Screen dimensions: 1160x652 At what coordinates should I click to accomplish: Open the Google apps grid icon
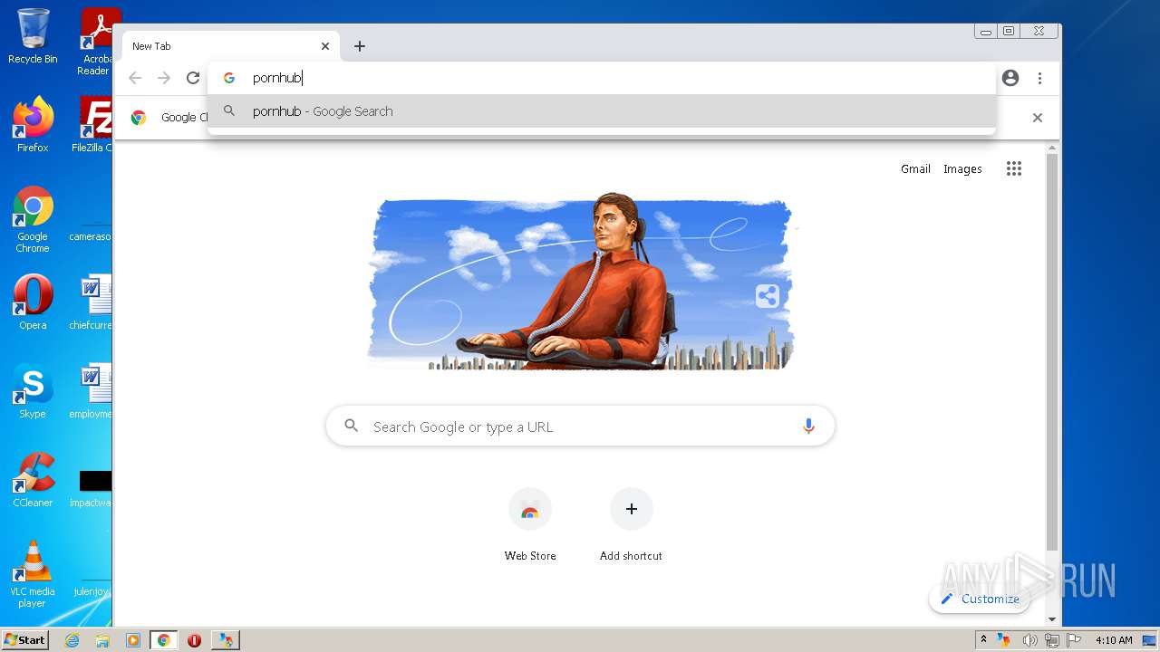coord(1014,168)
